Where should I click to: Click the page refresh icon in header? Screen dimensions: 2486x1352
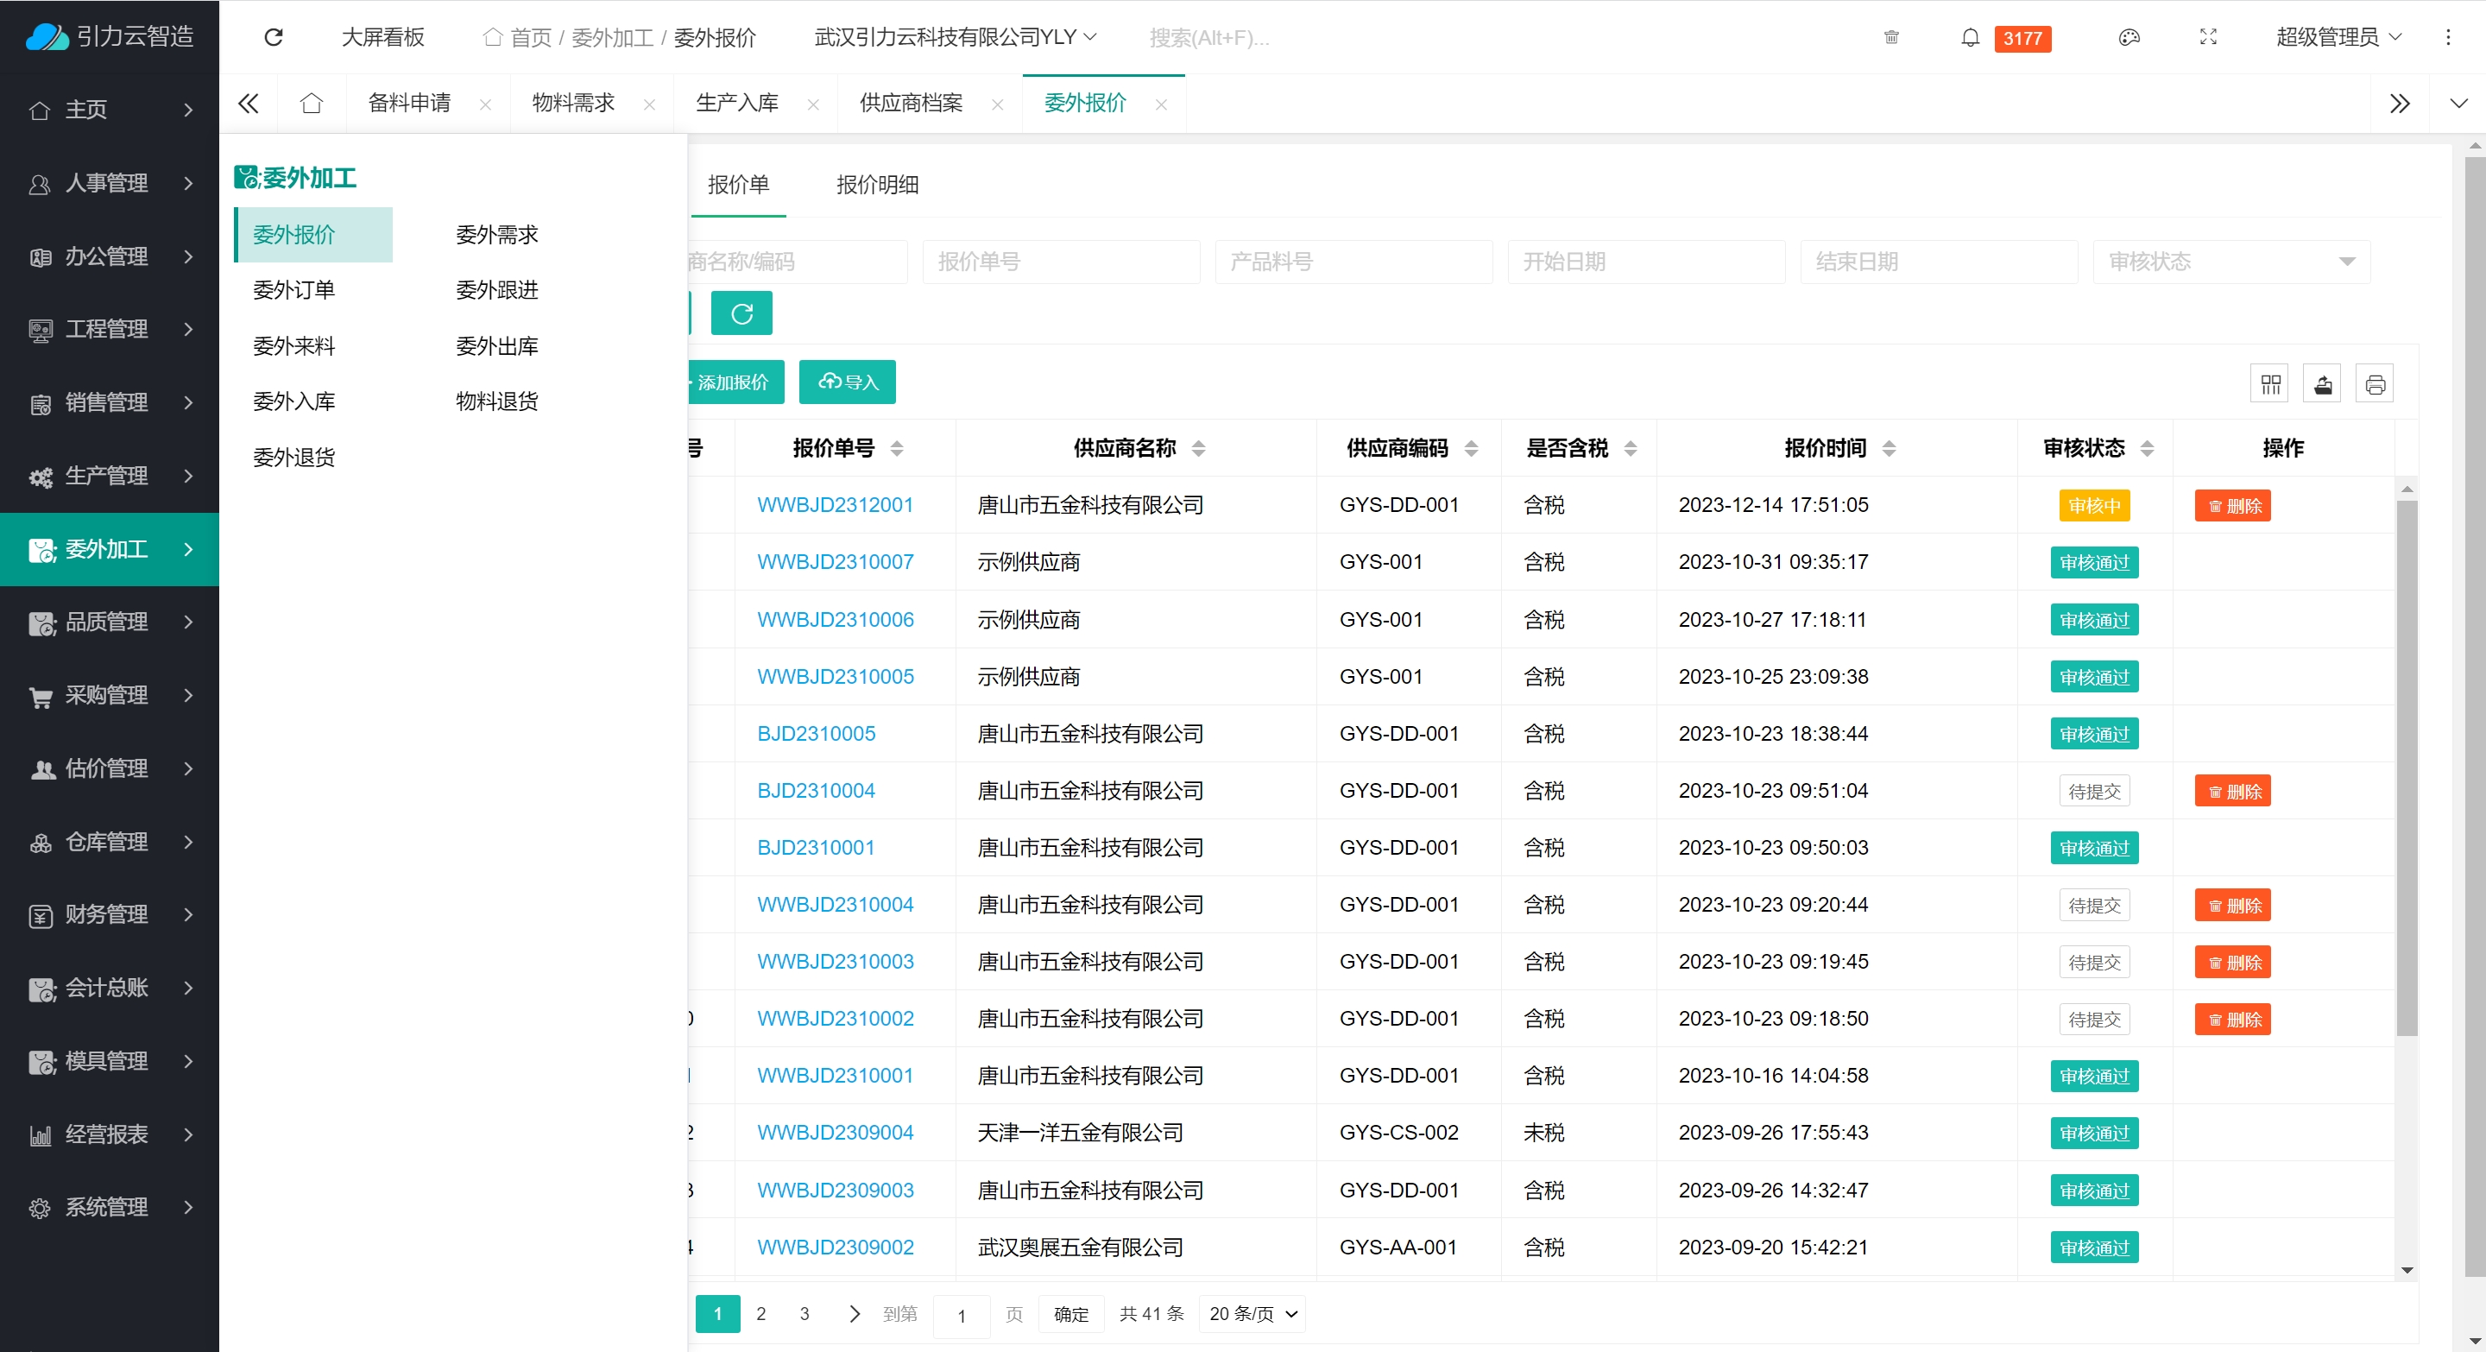coord(273,36)
